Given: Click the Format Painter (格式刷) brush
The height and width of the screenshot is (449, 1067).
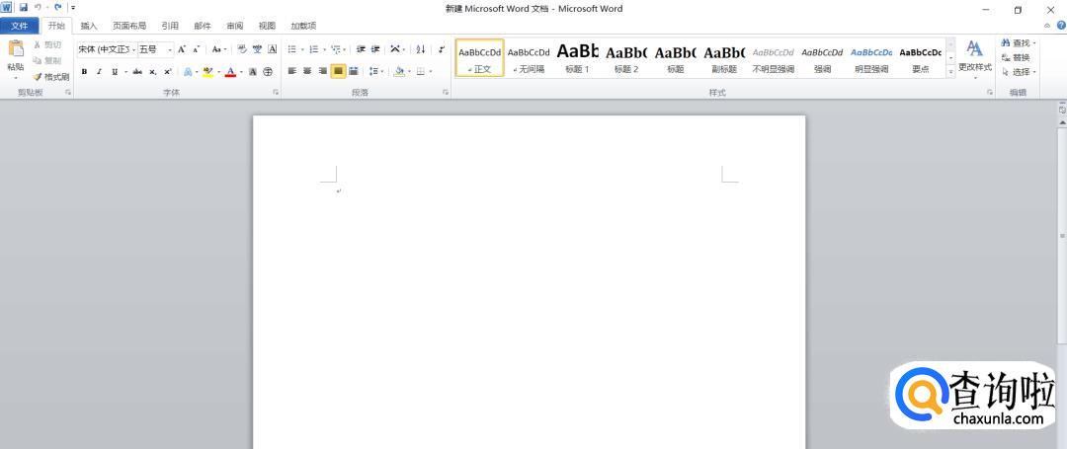Looking at the screenshot, I should coord(51,77).
